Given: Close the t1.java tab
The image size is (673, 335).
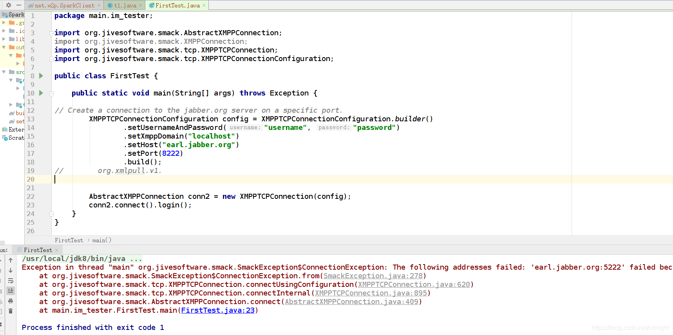Looking at the screenshot, I should pyautogui.click(x=141, y=5).
